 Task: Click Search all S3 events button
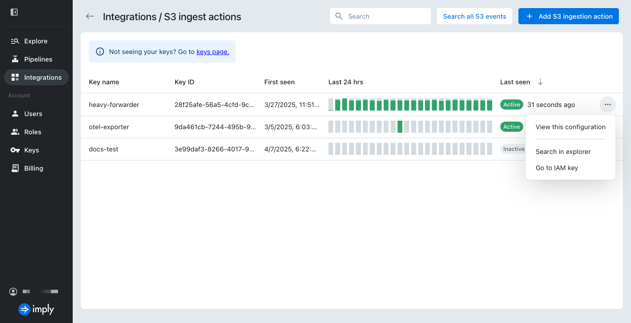475,16
